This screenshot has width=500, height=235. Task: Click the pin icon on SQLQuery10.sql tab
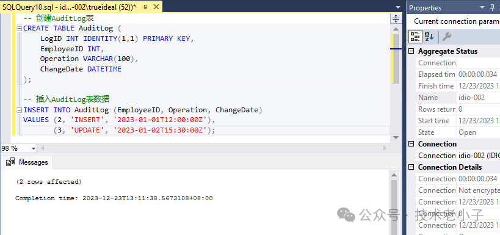coord(145,7)
